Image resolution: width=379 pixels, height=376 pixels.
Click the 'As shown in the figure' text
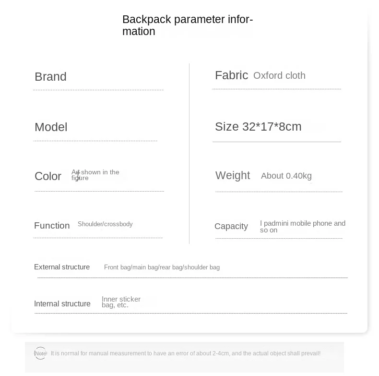coord(95,175)
